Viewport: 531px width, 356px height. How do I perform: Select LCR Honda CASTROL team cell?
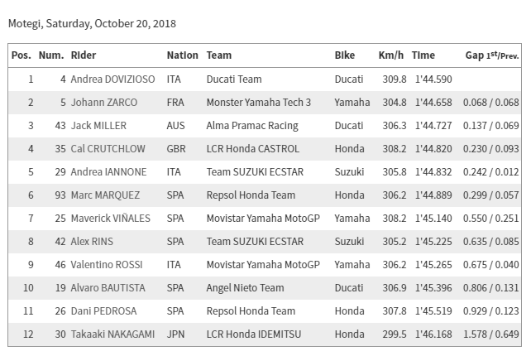click(253, 149)
